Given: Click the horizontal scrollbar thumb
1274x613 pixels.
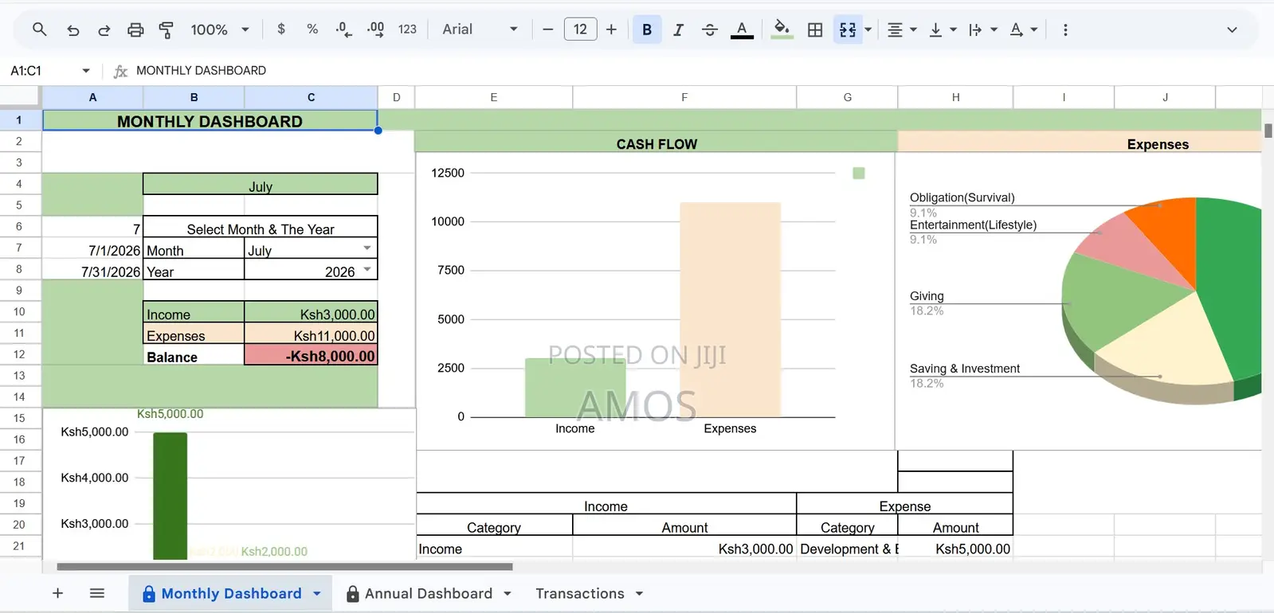Looking at the screenshot, I should 284,567.
